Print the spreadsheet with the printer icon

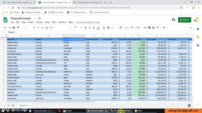click(x=14, y=28)
